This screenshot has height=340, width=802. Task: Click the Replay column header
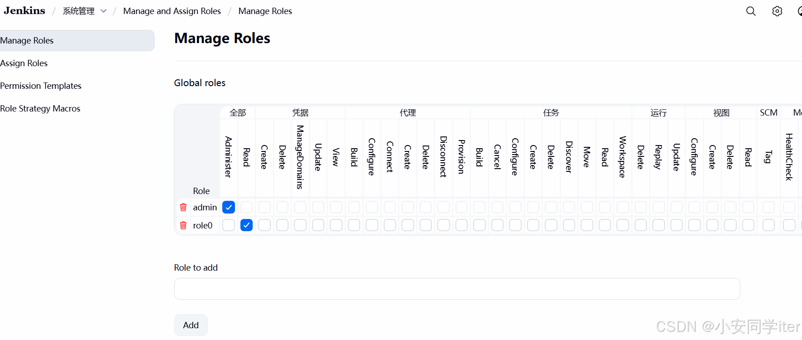[x=659, y=157]
